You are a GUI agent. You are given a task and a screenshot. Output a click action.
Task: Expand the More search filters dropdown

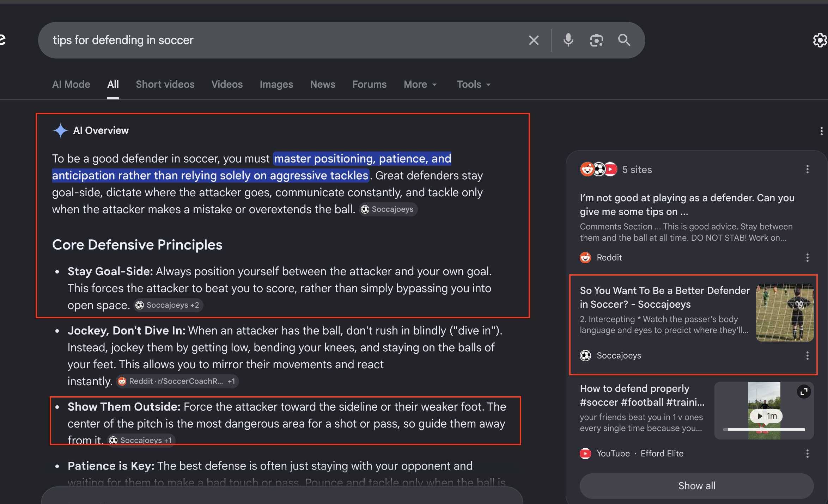click(420, 85)
